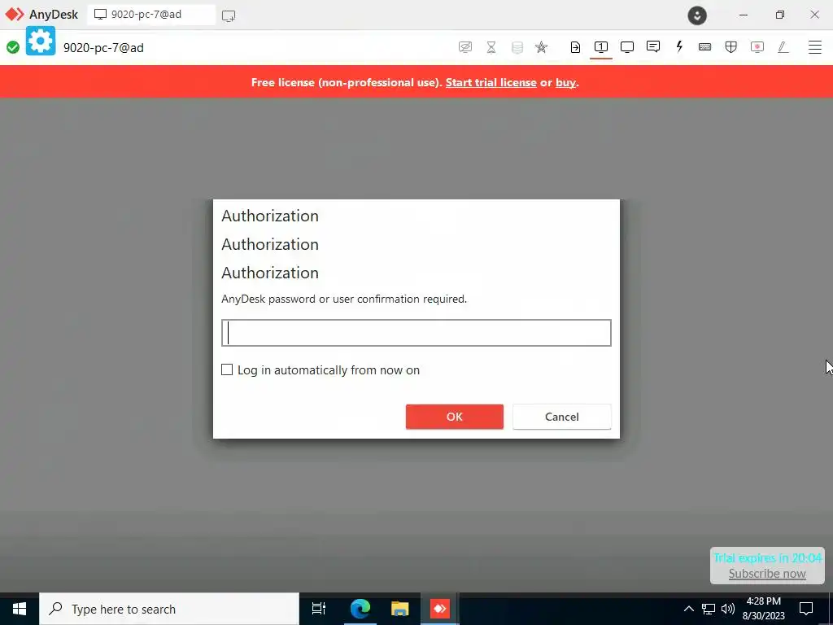Click the 9020-pc-7@ad address text in toolbar

[103, 48]
